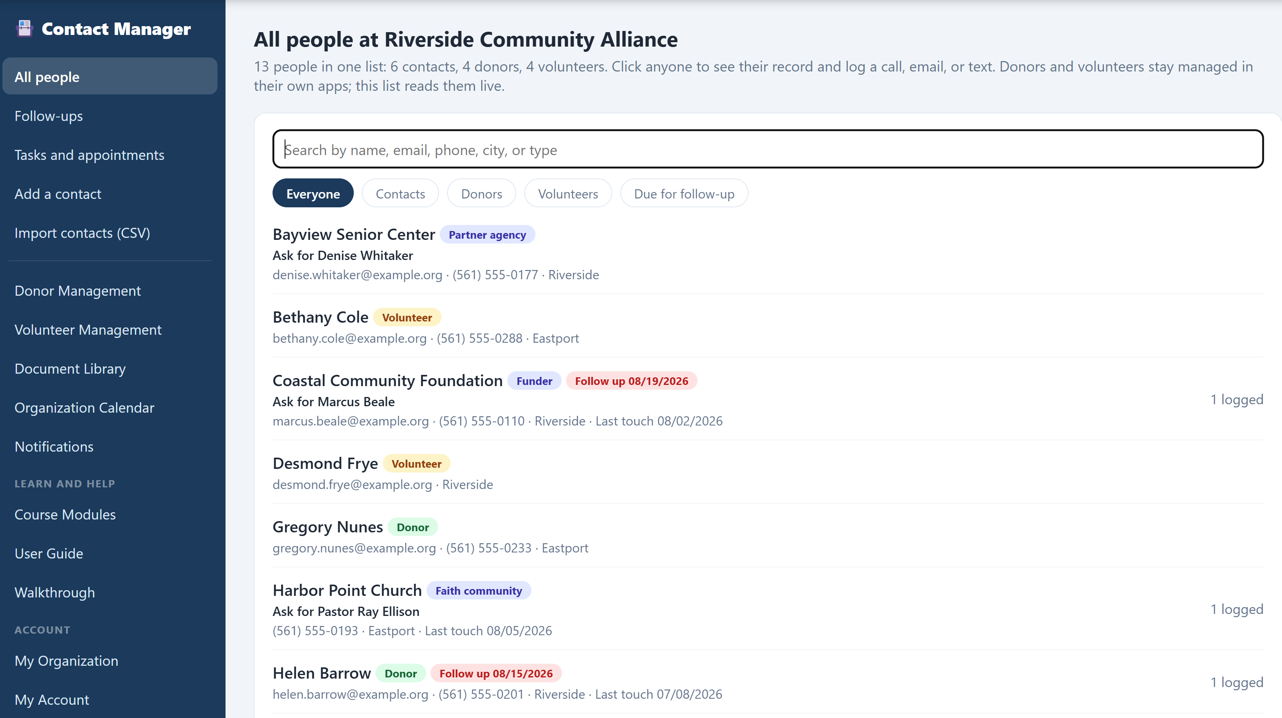This screenshot has height=718, width=1282.
Task: Start the Walkthrough
Action: [109, 592]
